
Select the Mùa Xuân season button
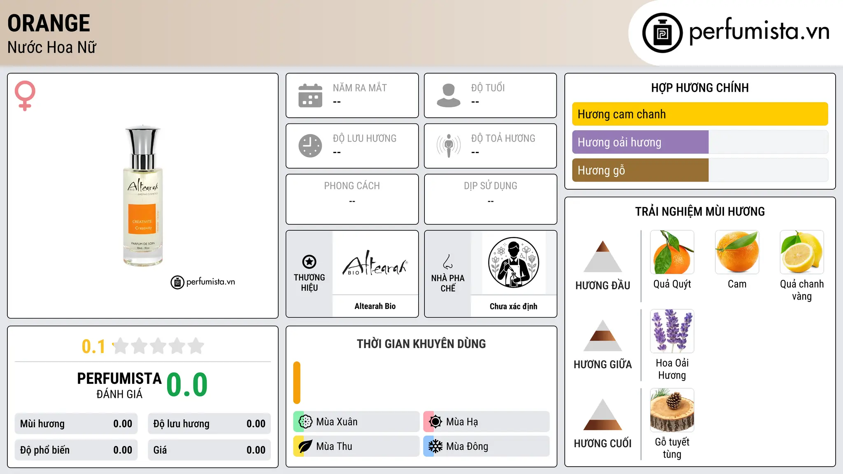pos(356,422)
